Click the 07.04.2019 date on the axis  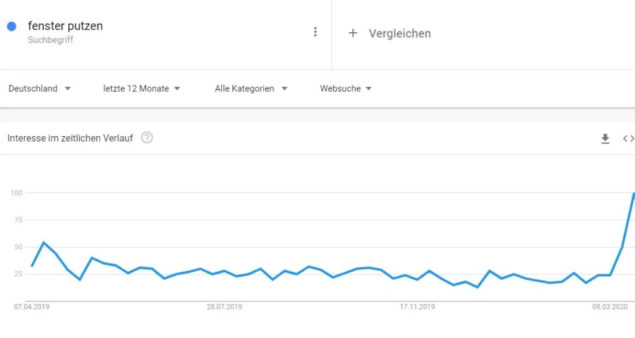point(31,306)
